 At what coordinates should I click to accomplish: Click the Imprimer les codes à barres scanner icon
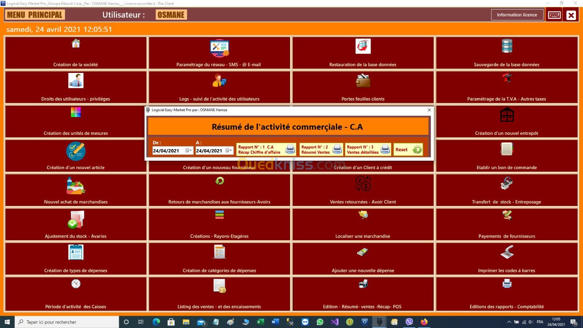click(506, 252)
